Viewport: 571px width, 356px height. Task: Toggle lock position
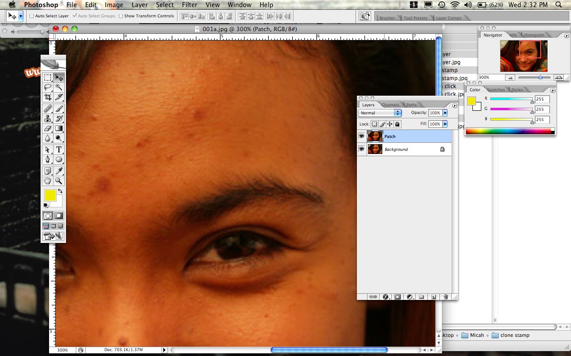pyautogui.click(x=390, y=124)
